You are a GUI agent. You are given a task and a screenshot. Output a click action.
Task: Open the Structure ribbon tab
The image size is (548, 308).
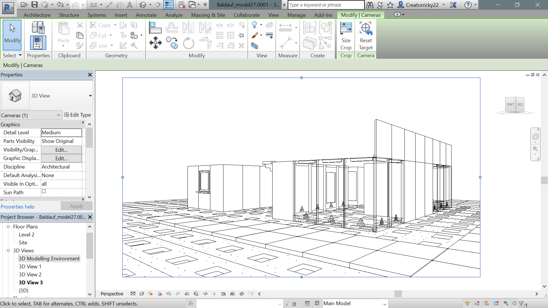tap(69, 15)
